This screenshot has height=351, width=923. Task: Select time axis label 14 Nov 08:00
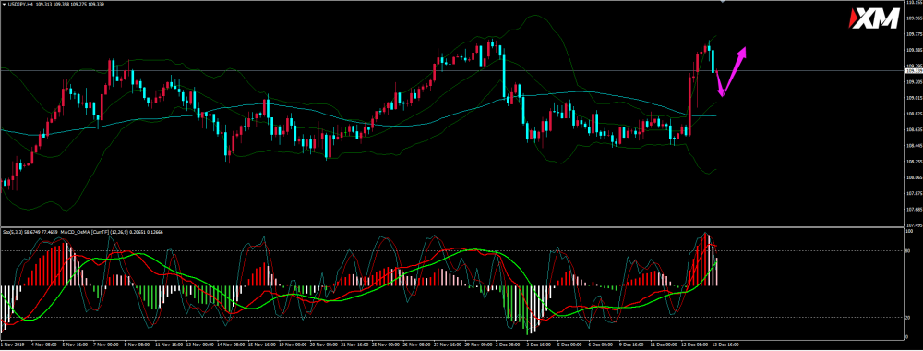[x=231, y=345]
